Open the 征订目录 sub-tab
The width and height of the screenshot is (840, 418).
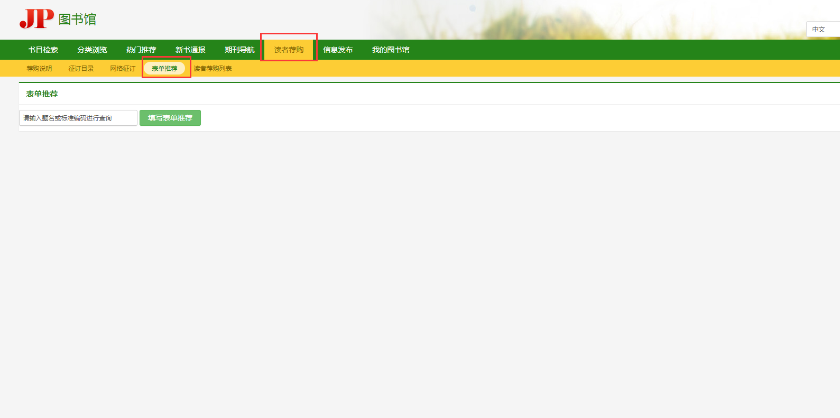[81, 69]
